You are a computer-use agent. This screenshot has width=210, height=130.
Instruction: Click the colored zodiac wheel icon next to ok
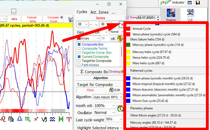[120, 38]
